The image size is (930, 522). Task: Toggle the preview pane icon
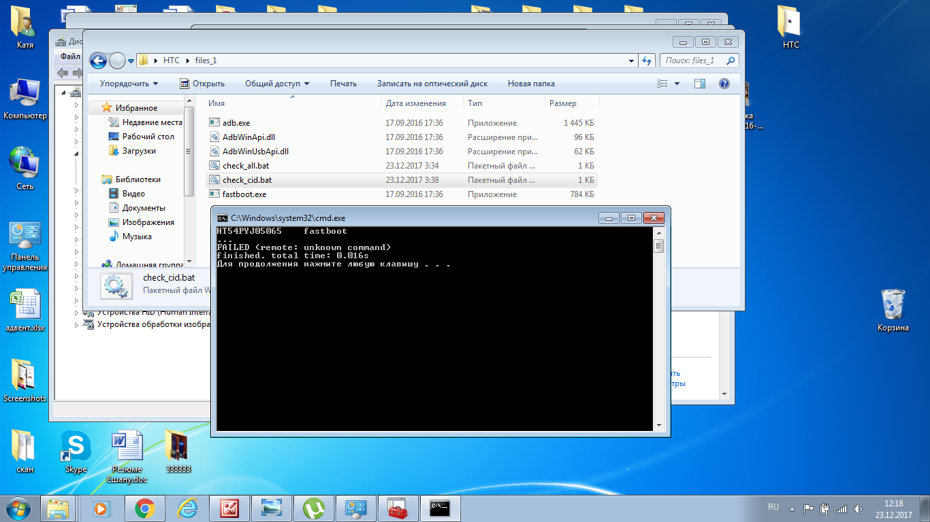pos(699,84)
